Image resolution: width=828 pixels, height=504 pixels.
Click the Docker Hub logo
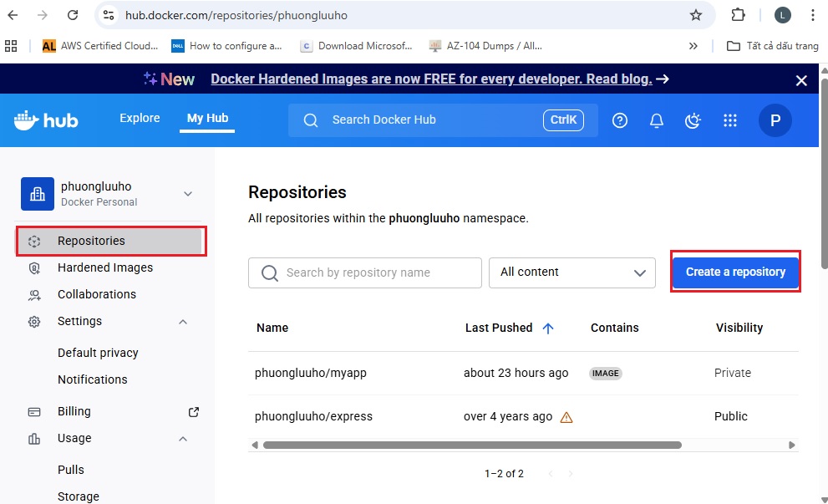(x=46, y=120)
